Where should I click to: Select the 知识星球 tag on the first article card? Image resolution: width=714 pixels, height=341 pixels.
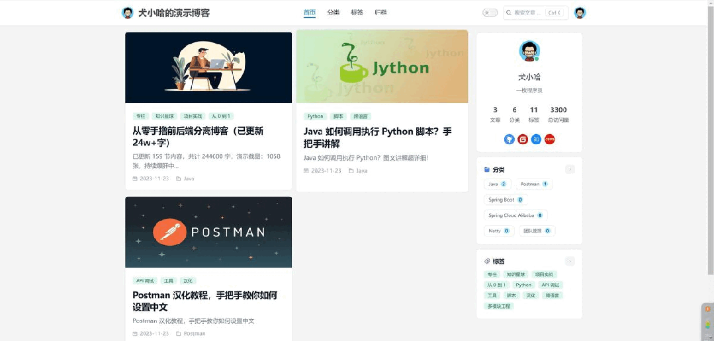click(164, 116)
